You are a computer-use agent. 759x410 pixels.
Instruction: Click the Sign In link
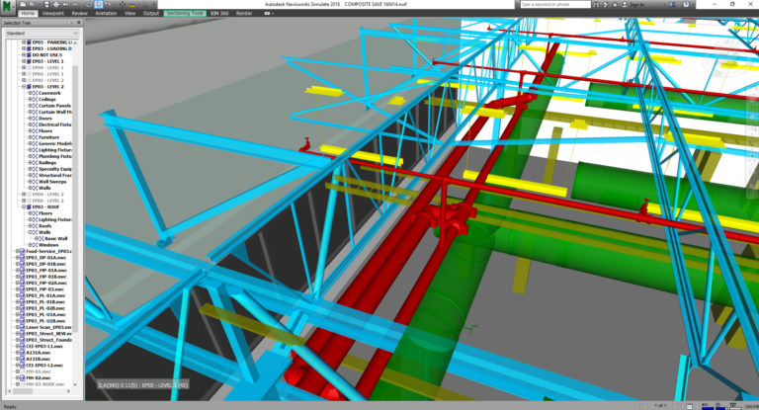click(637, 4)
